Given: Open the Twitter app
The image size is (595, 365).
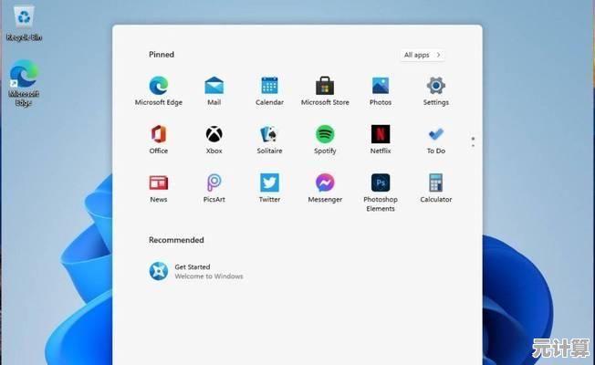Looking at the screenshot, I should coord(269,183).
